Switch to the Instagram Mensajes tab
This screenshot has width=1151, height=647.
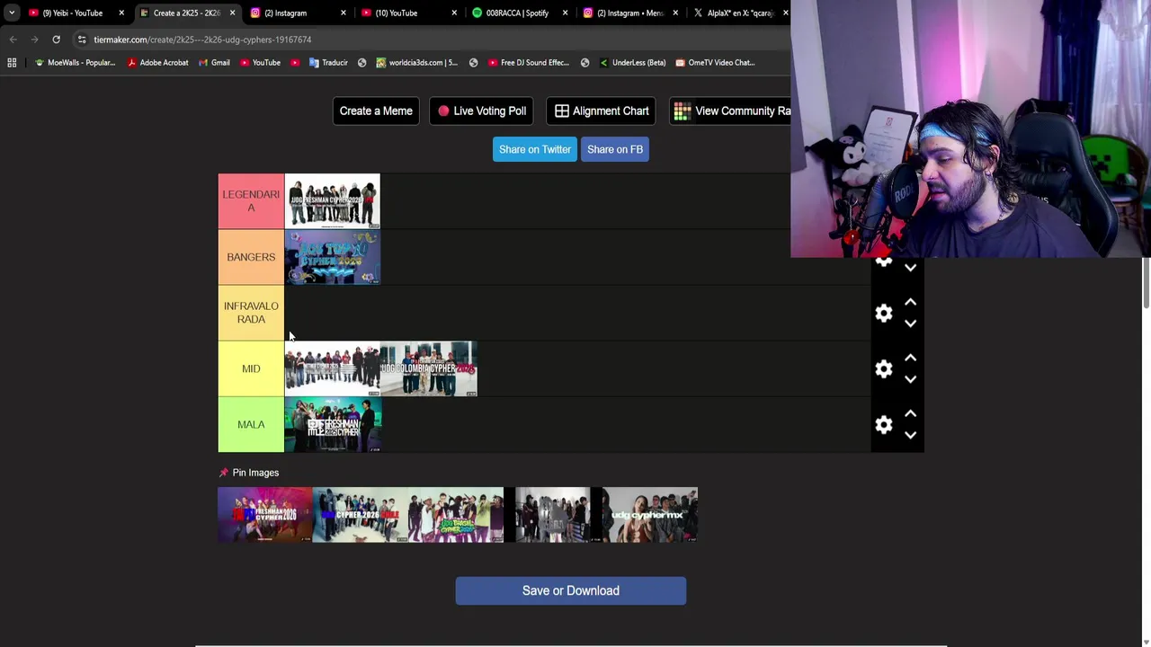point(629,13)
